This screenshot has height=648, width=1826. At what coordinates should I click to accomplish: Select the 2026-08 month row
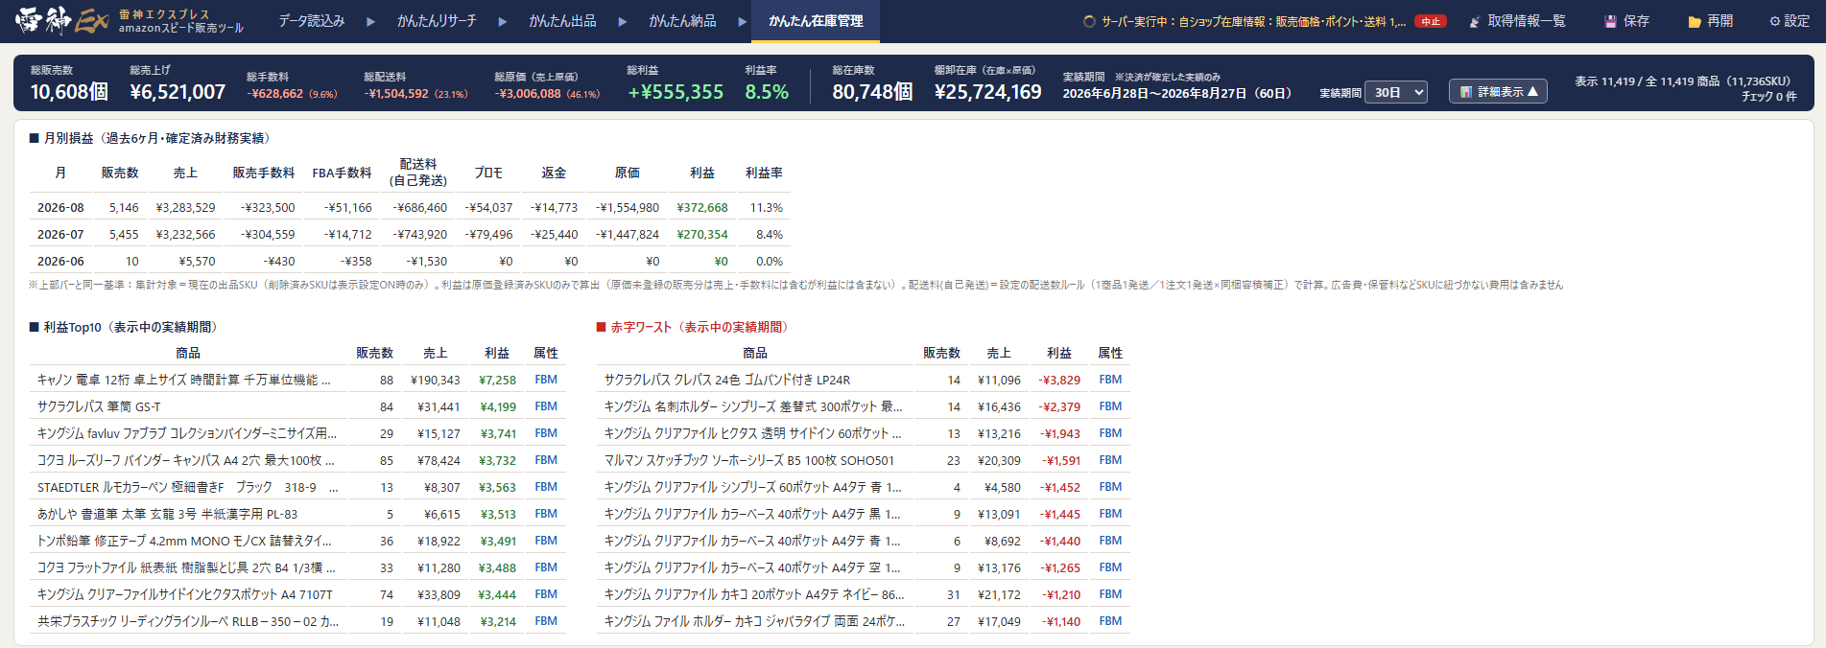click(x=410, y=207)
